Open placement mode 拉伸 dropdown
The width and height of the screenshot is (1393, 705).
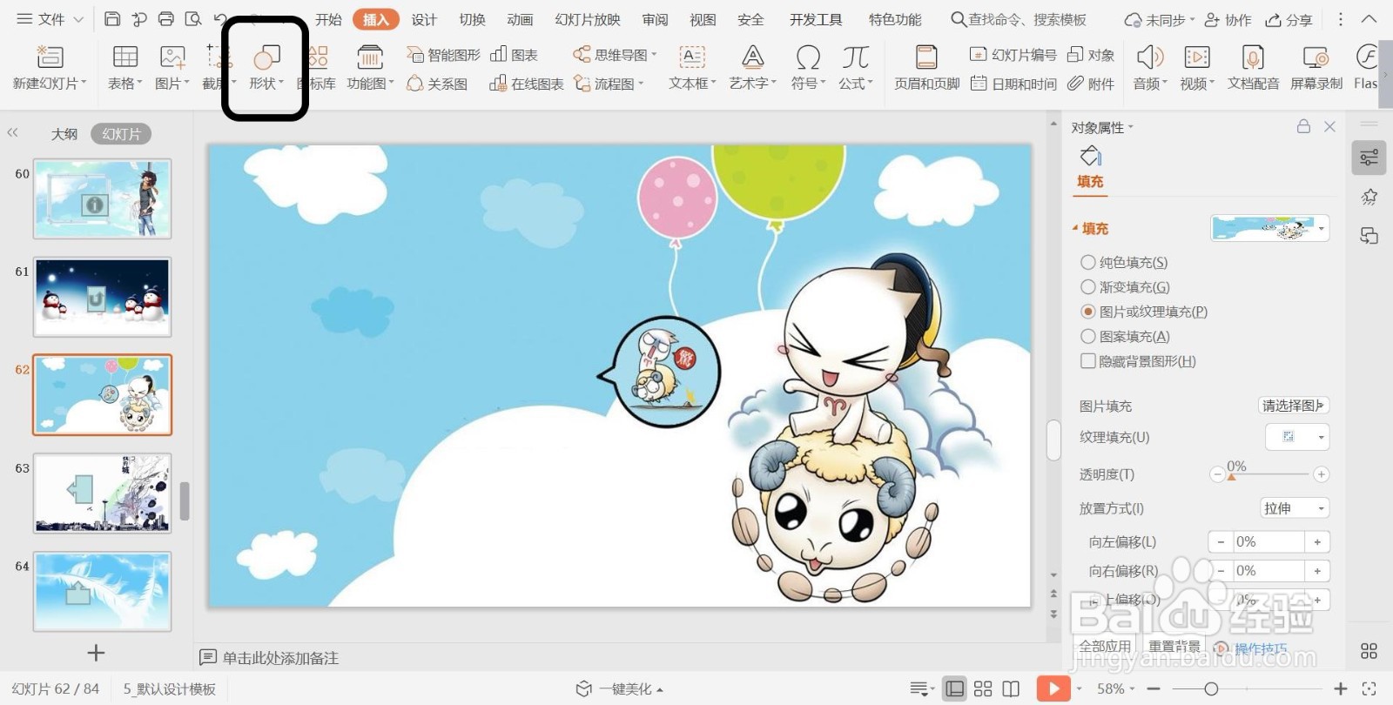pyautogui.click(x=1295, y=508)
